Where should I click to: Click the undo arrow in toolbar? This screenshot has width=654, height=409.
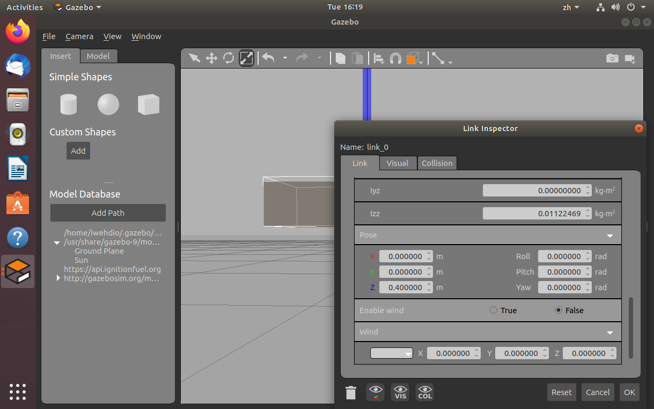[x=268, y=58]
